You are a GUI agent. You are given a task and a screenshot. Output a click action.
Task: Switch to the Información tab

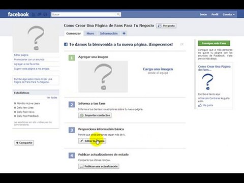(x=109, y=34)
